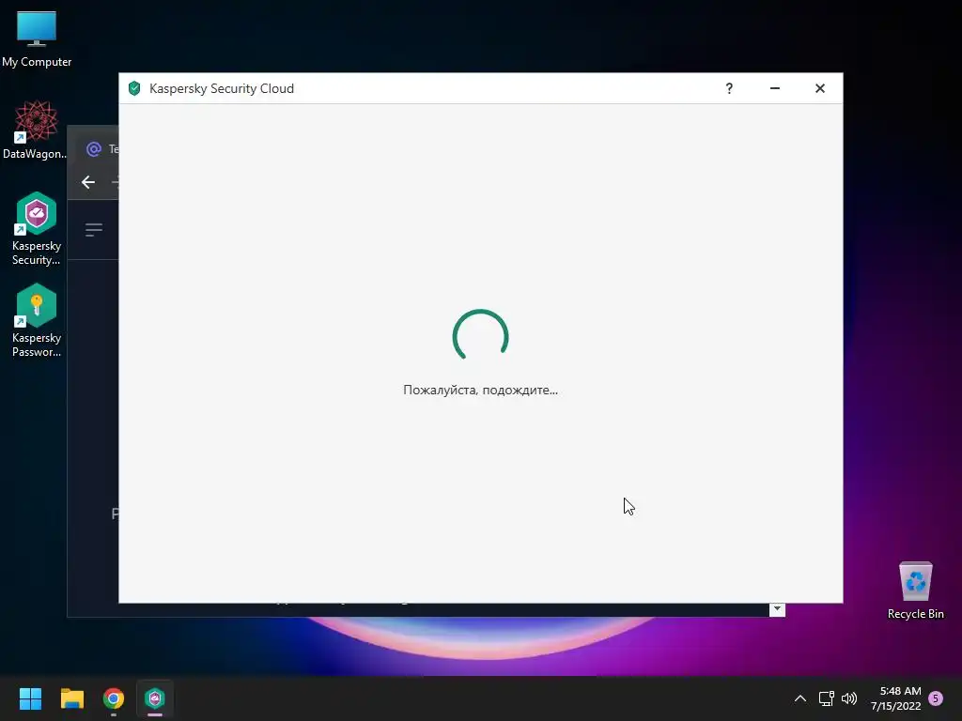Minimize the Kaspersky Security Cloud window

(x=775, y=88)
